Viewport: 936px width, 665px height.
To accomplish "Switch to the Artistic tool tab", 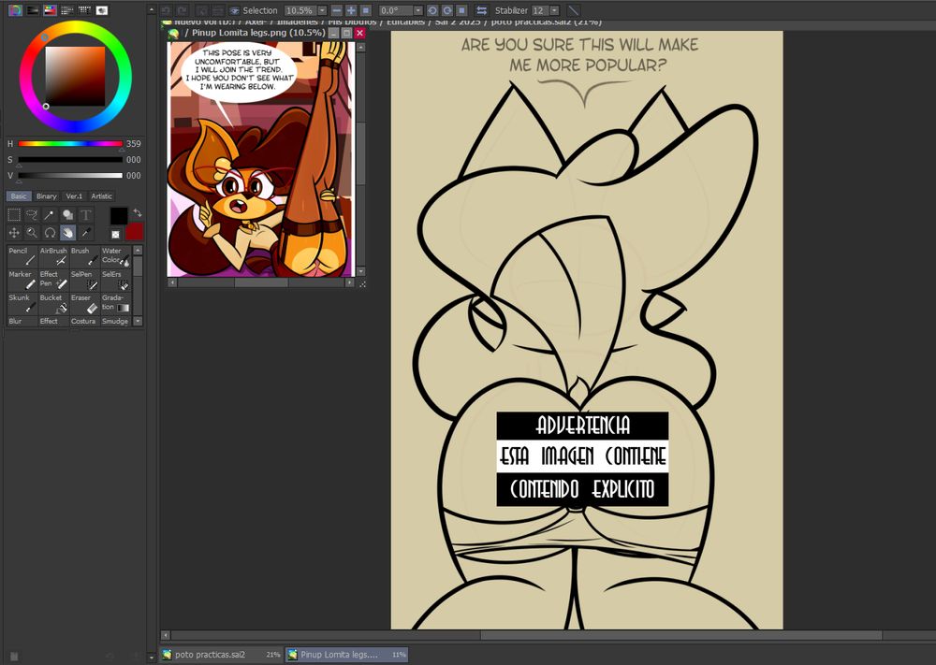I will click(x=101, y=196).
